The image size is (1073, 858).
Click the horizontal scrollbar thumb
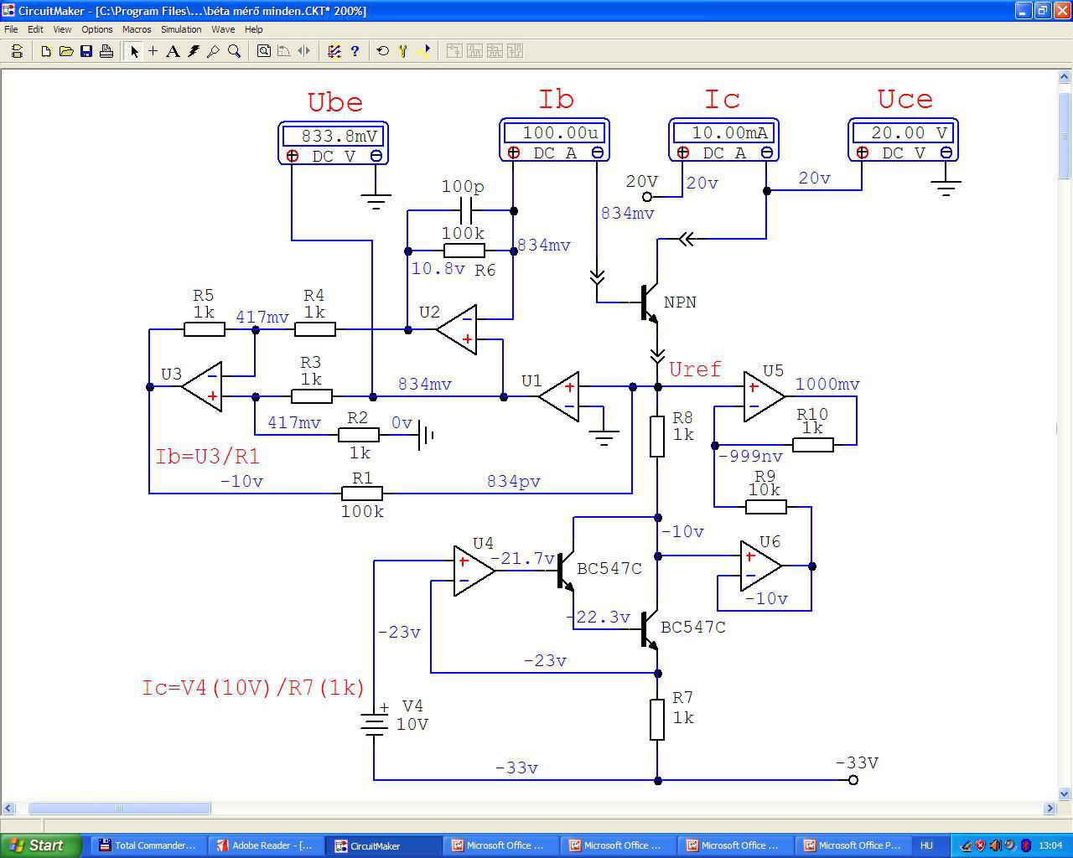120,809
